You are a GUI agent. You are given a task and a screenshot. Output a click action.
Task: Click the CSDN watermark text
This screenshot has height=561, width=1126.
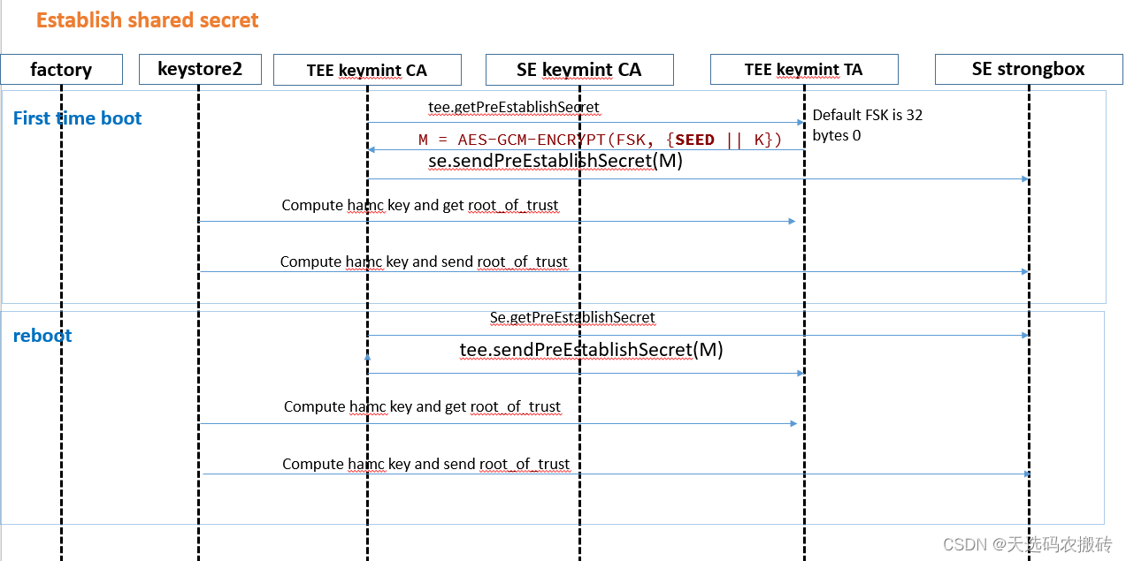pyautogui.click(x=1027, y=544)
